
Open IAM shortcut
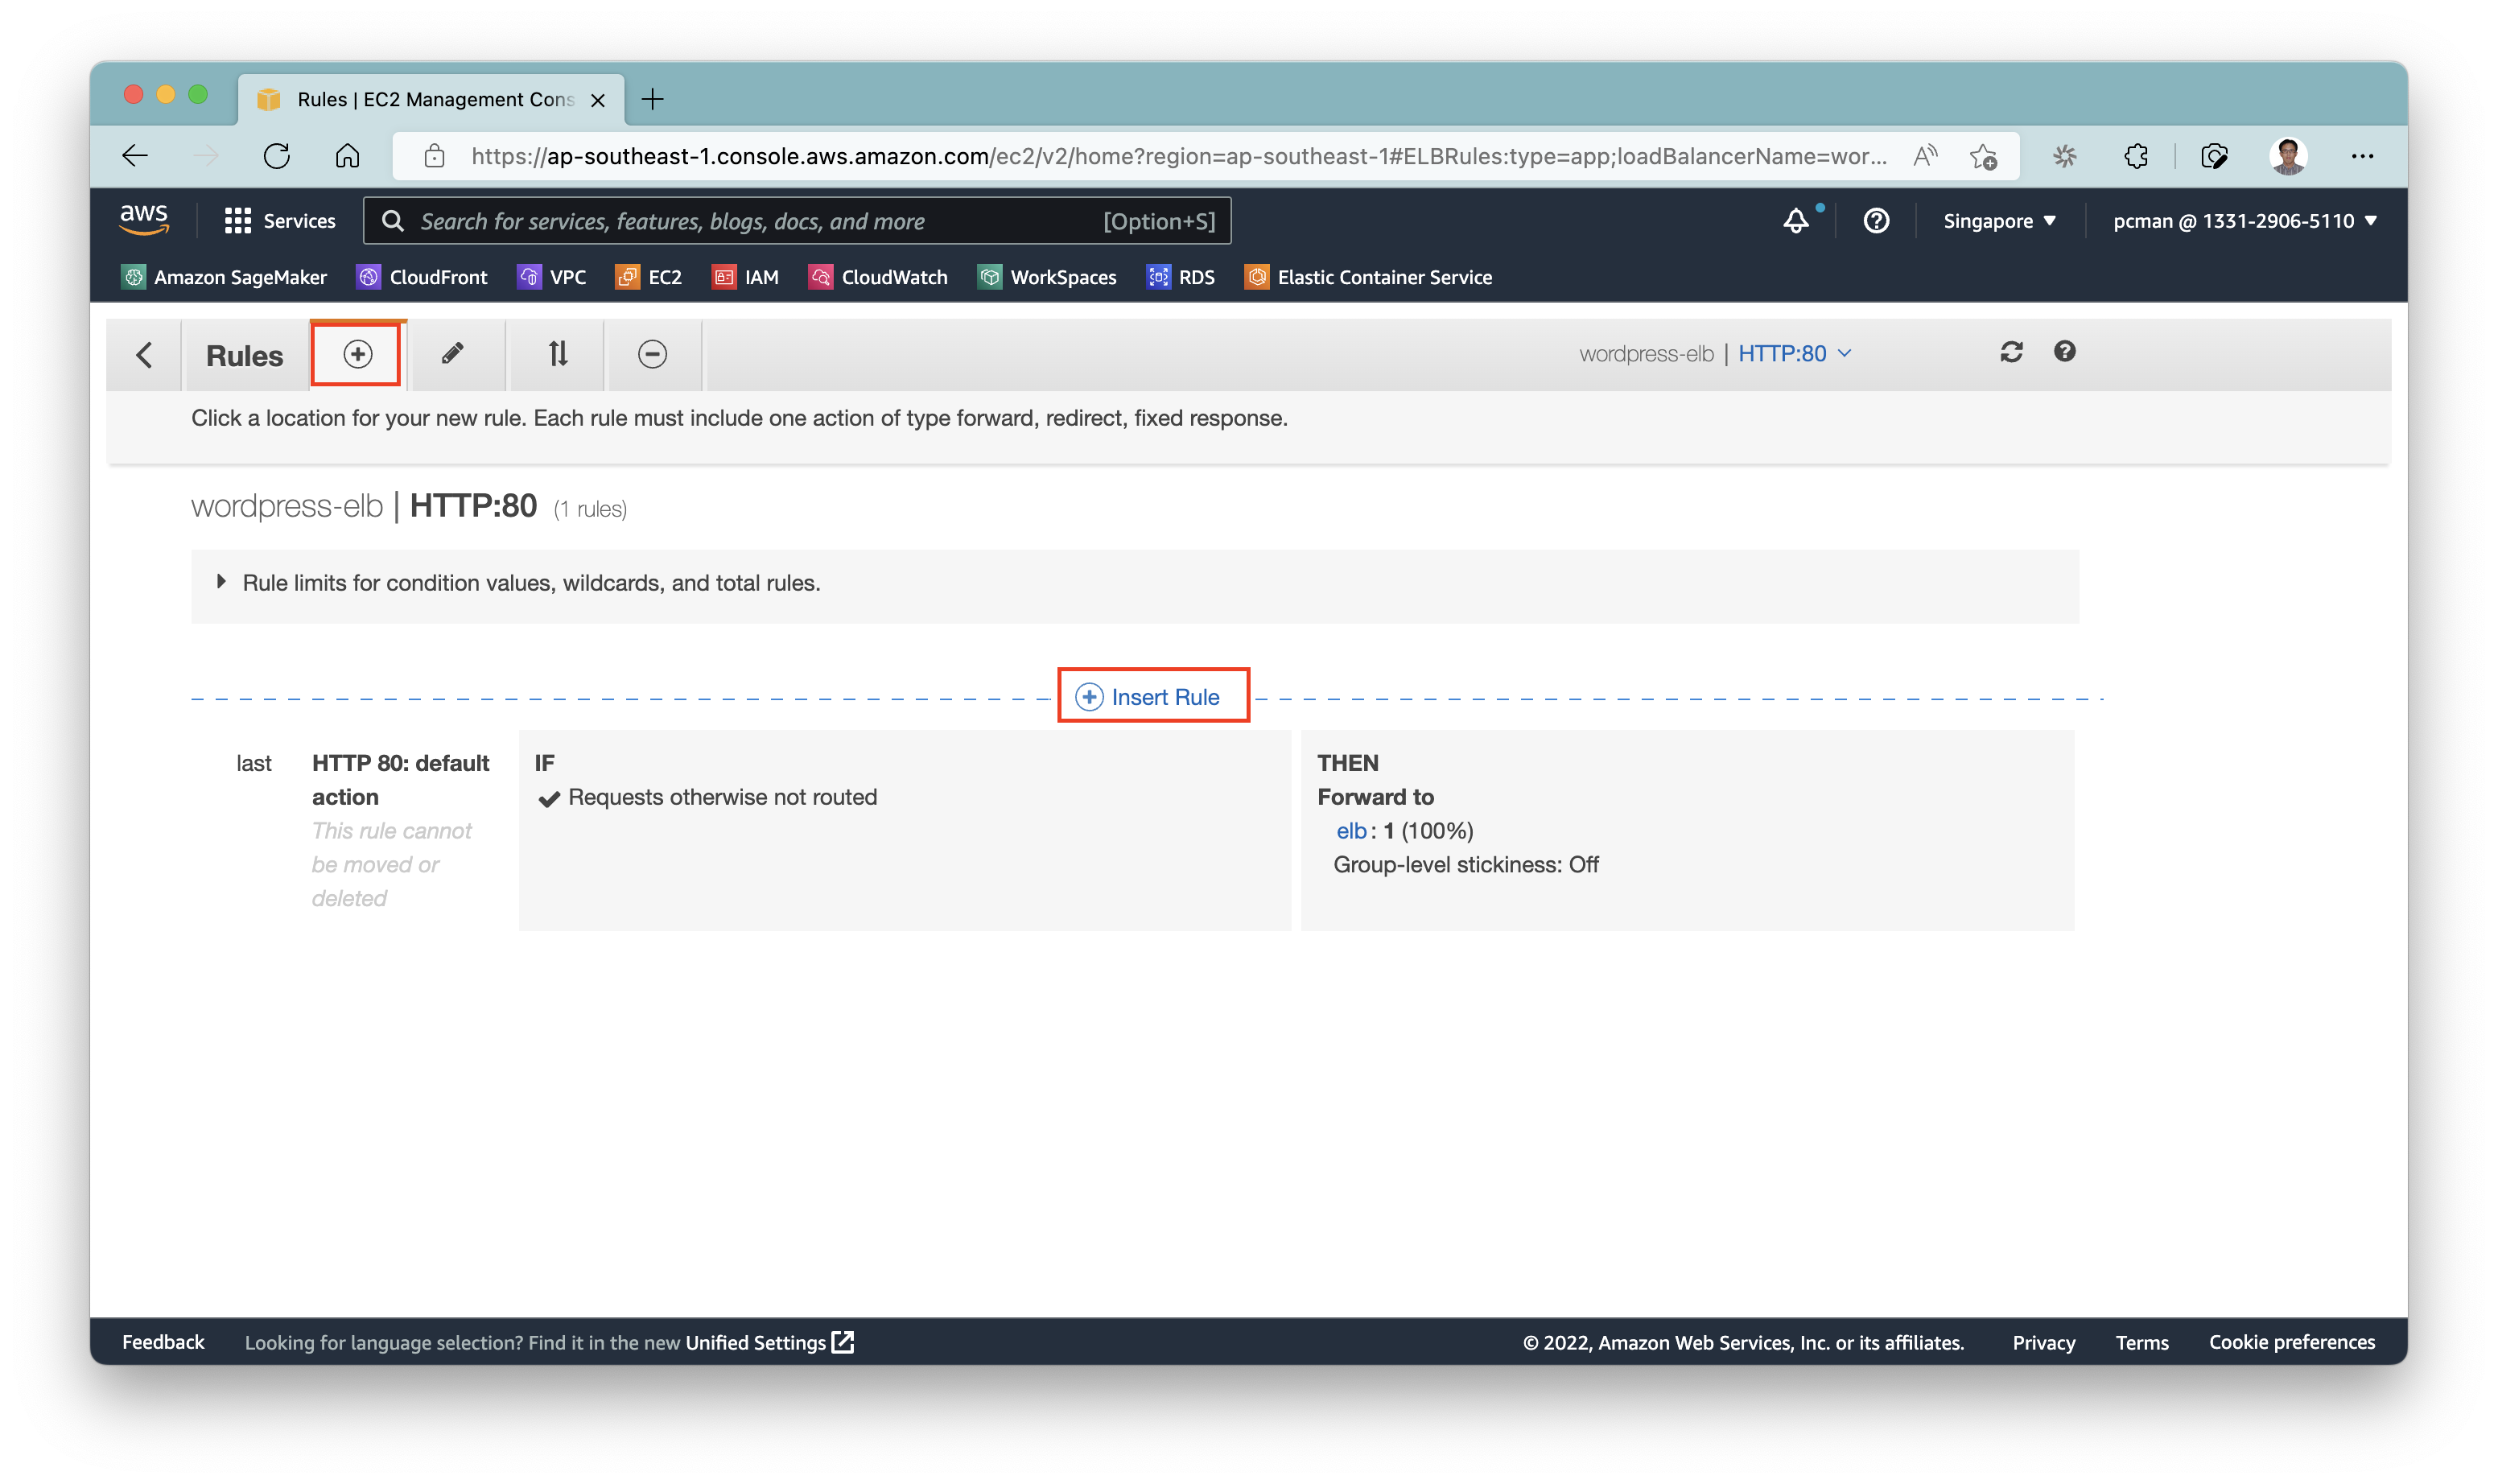[745, 277]
